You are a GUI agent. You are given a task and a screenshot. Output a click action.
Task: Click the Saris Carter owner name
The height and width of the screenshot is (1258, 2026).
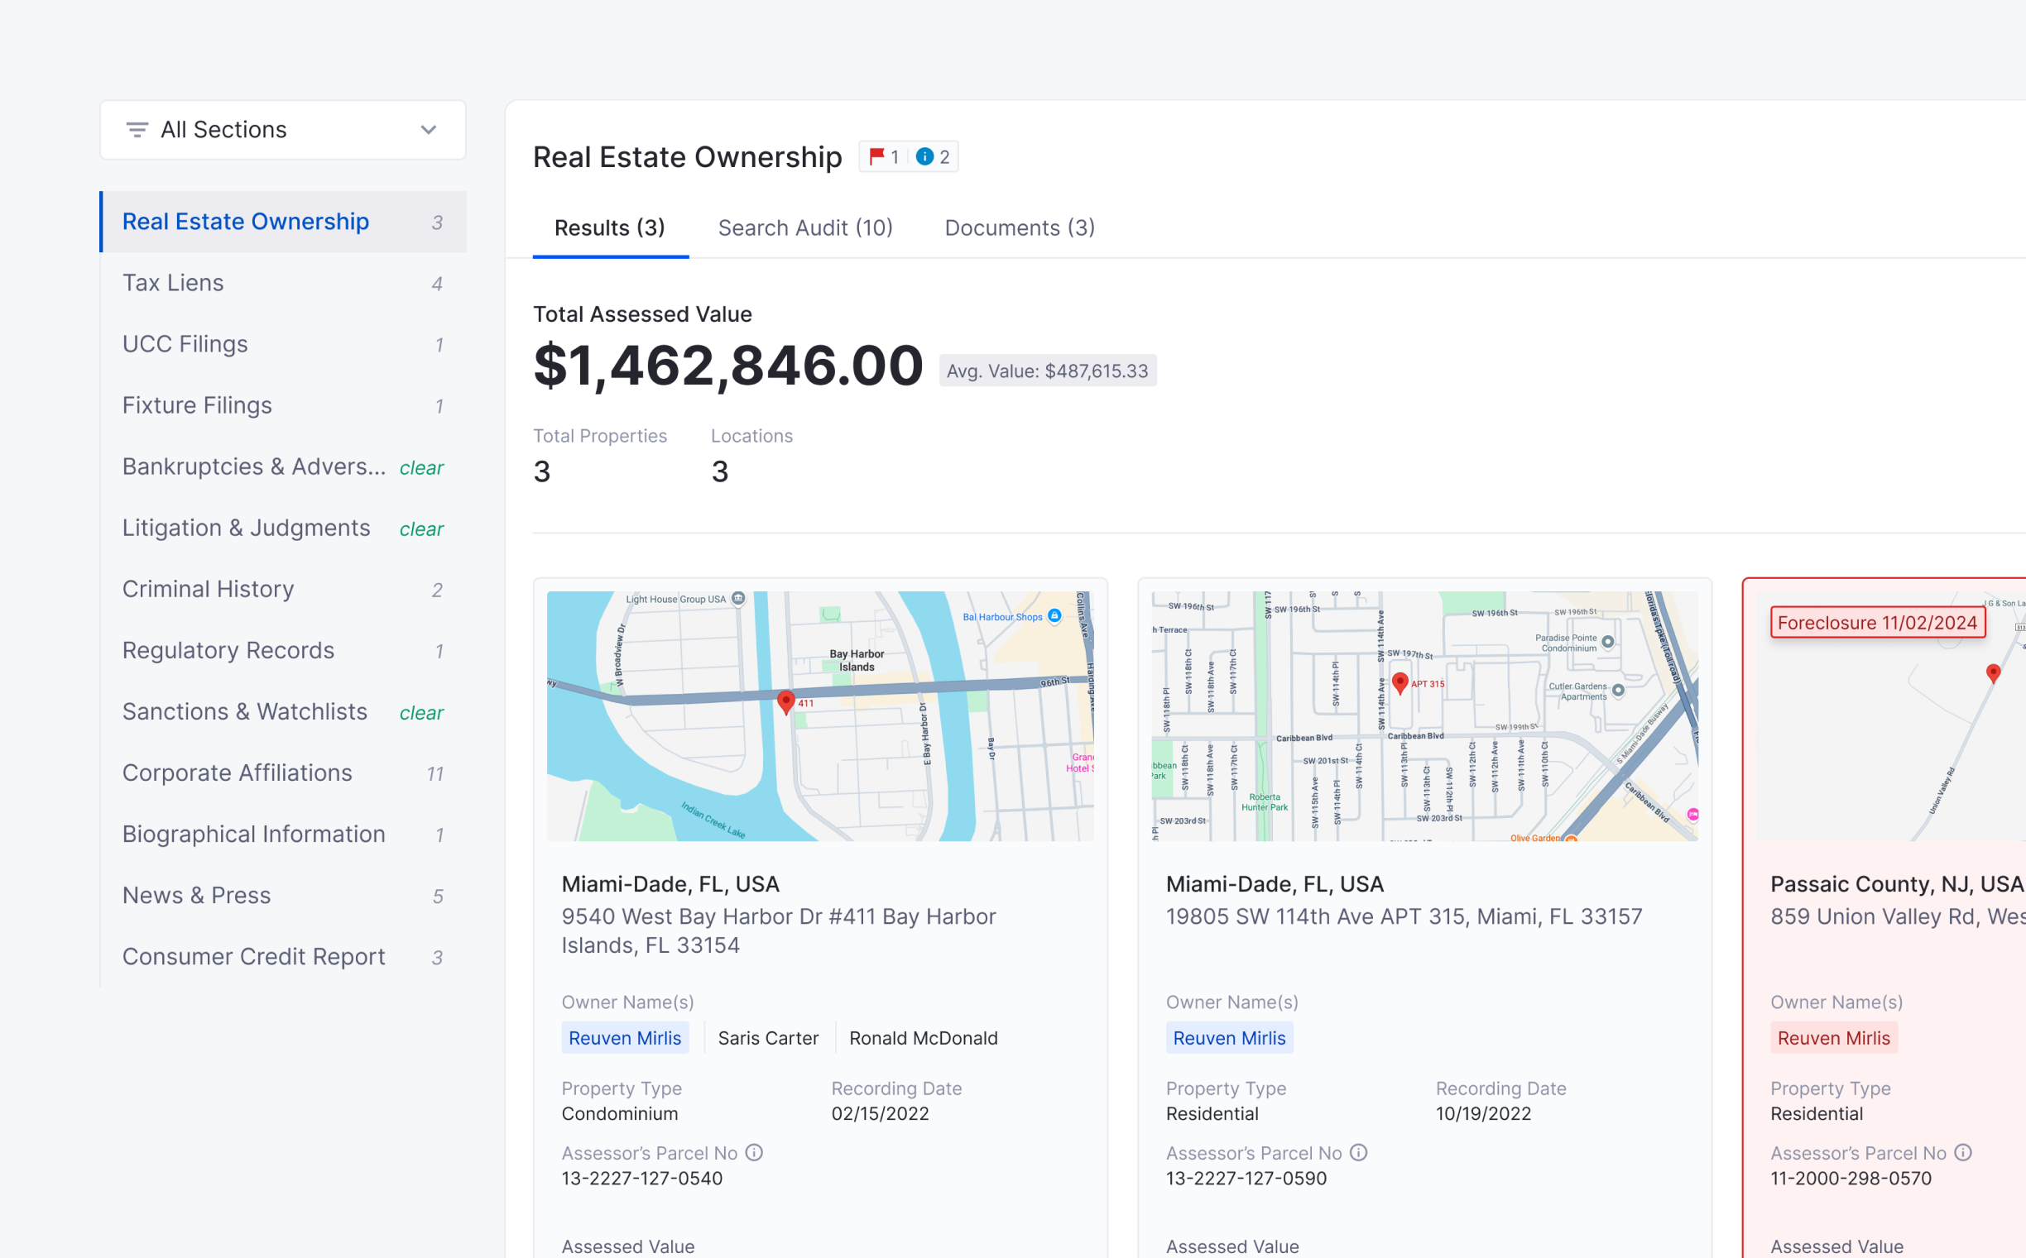(x=768, y=1038)
